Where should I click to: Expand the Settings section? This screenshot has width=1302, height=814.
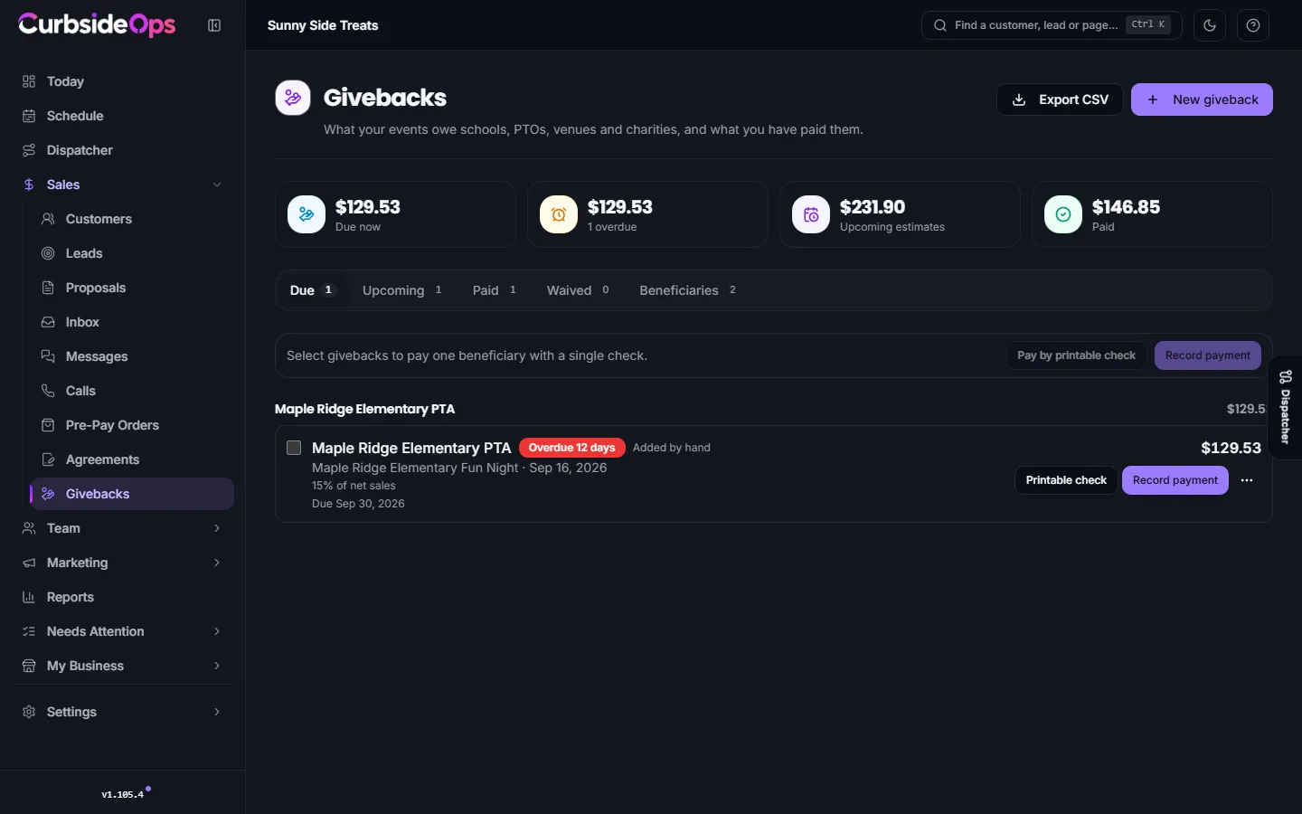point(122,712)
